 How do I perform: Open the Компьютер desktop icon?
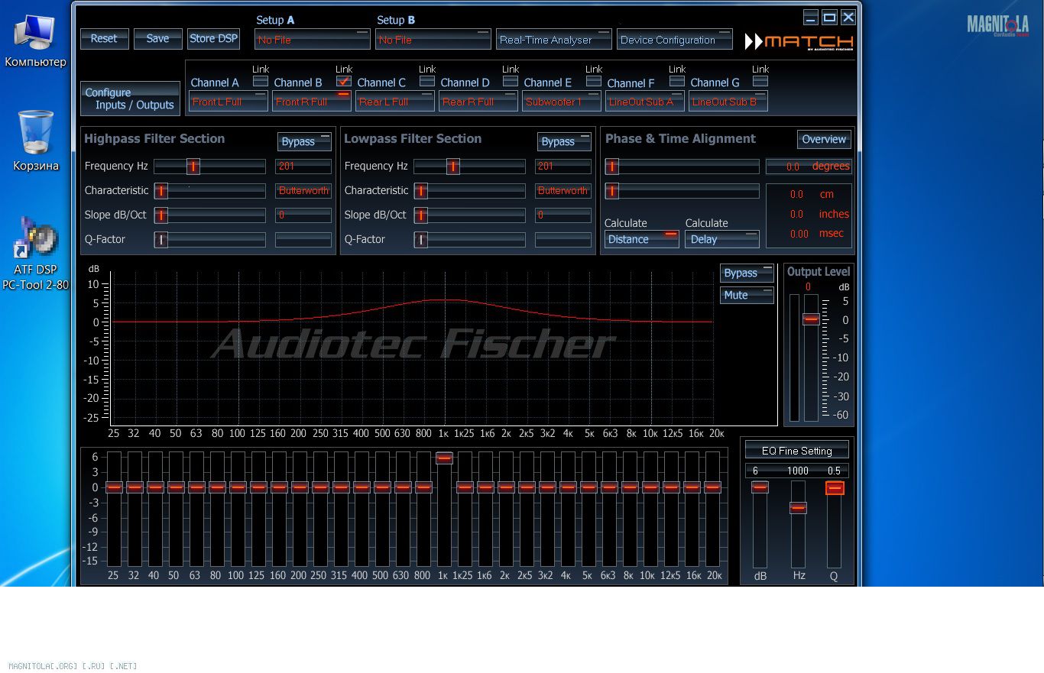click(35, 42)
